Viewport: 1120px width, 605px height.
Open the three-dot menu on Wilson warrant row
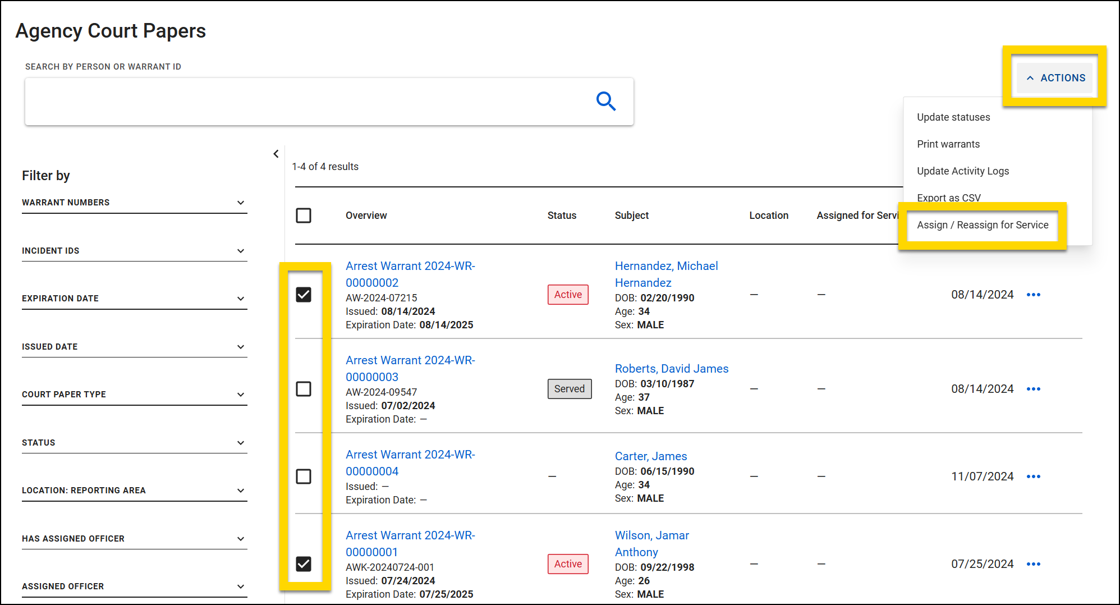click(1034, 563)
